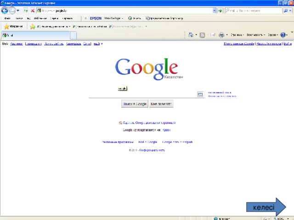Viewport: 294px width, 220px height.
Task: Open the third link in Google top bar
Action: (34, 44)
